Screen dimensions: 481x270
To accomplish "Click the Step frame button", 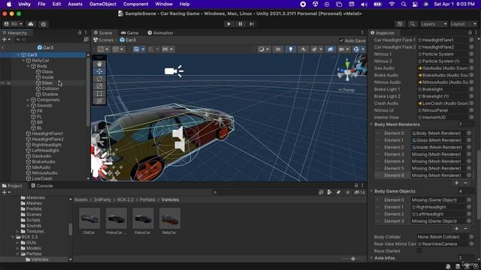I will tap(252, 24).
